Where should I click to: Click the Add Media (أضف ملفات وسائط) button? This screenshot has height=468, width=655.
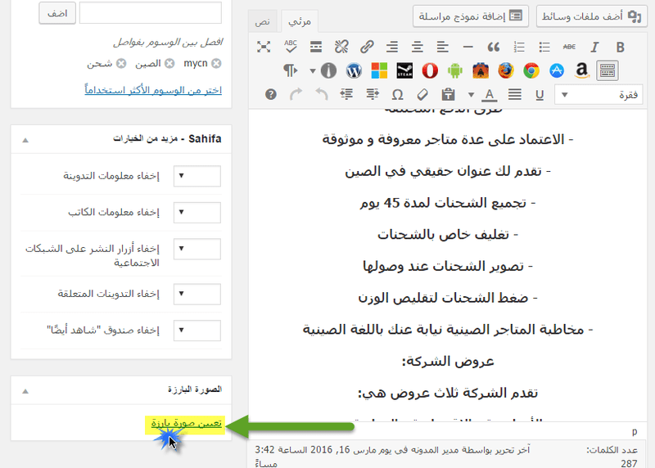point(589,16)
